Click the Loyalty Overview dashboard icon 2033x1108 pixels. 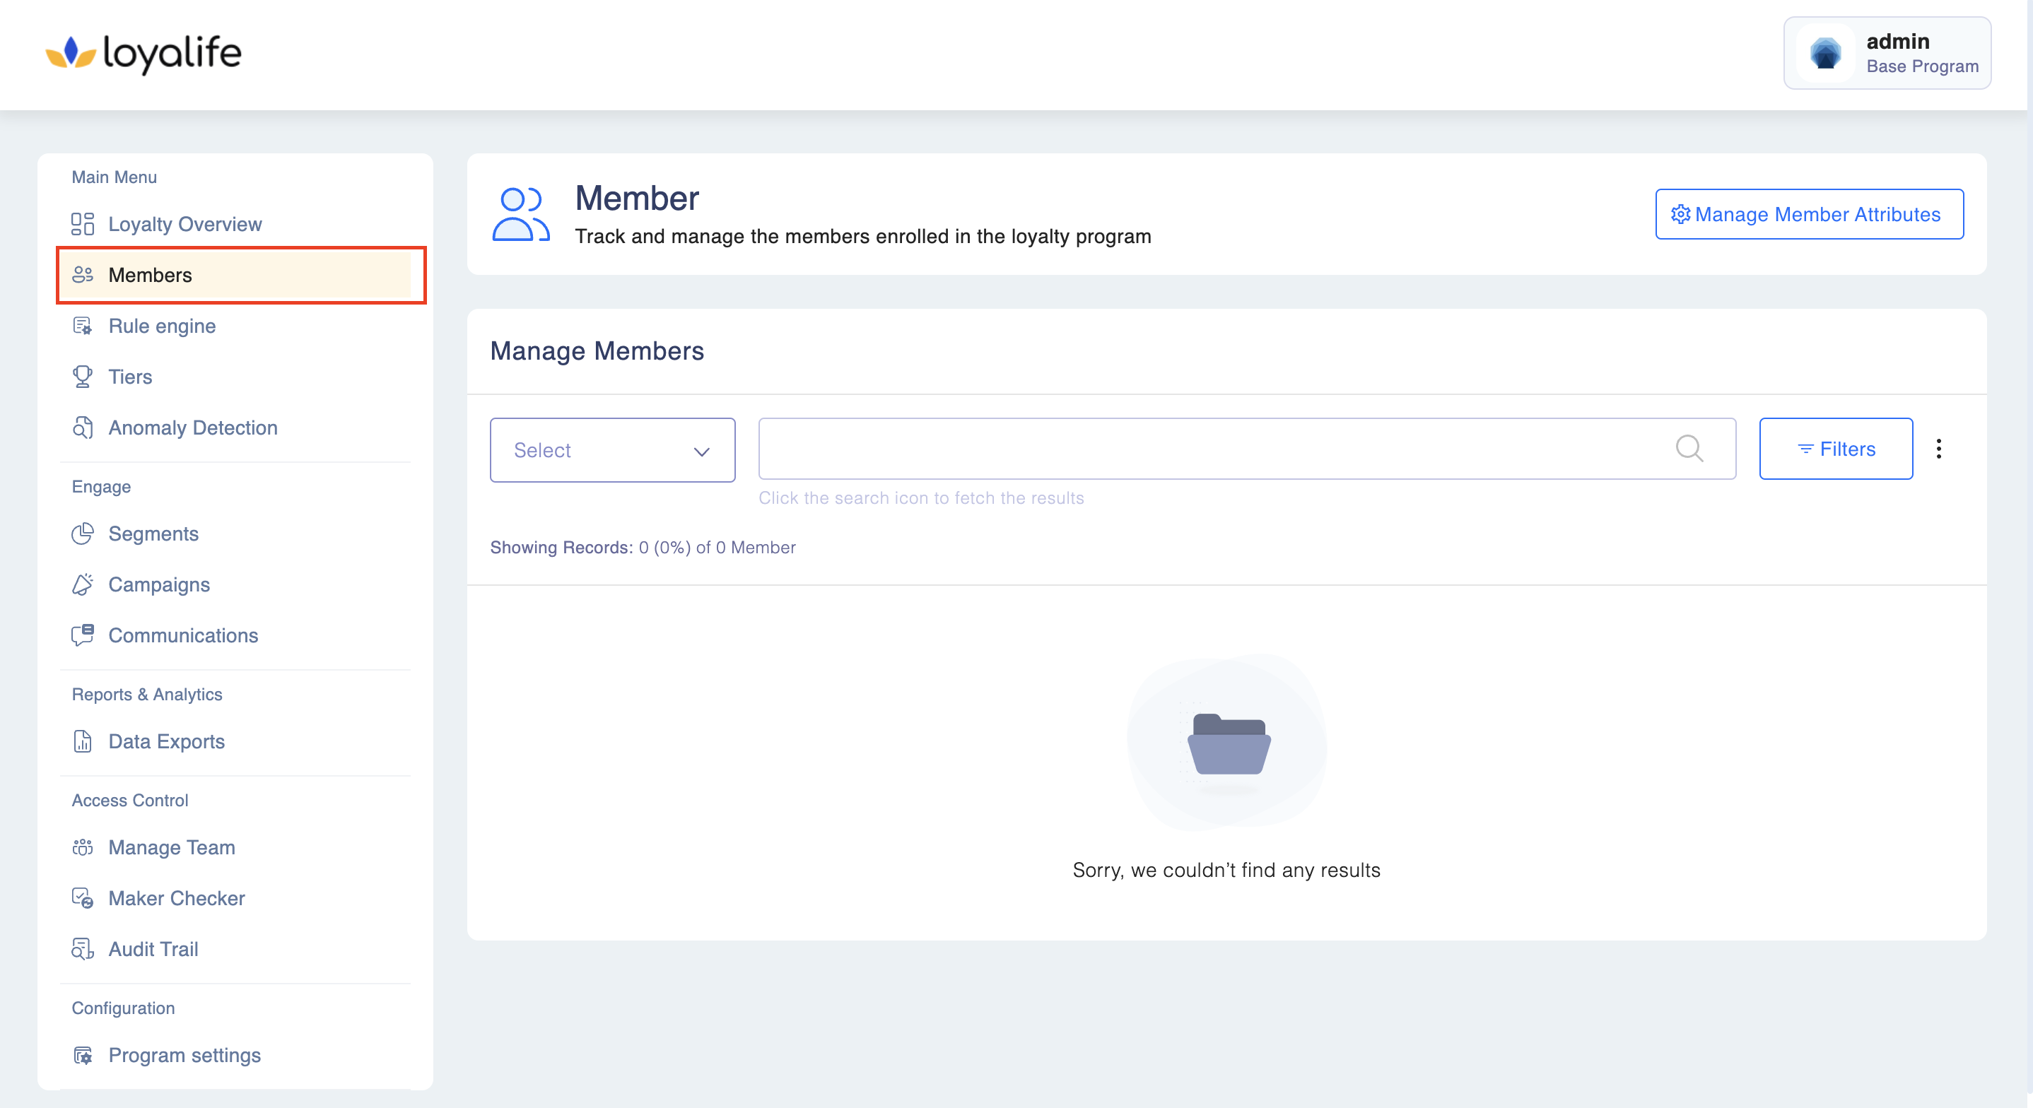coord(82,224)
